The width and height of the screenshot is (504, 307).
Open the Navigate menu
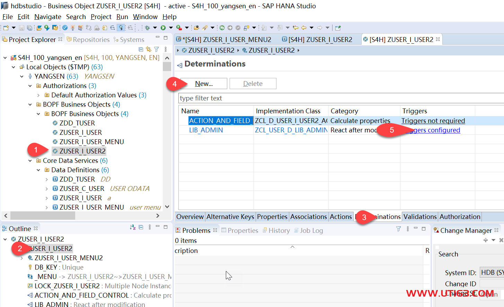47,17
